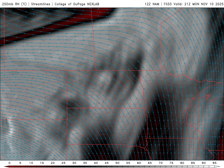
Task: Click legend value '65' on the color scale
Action: coord(150,163)
